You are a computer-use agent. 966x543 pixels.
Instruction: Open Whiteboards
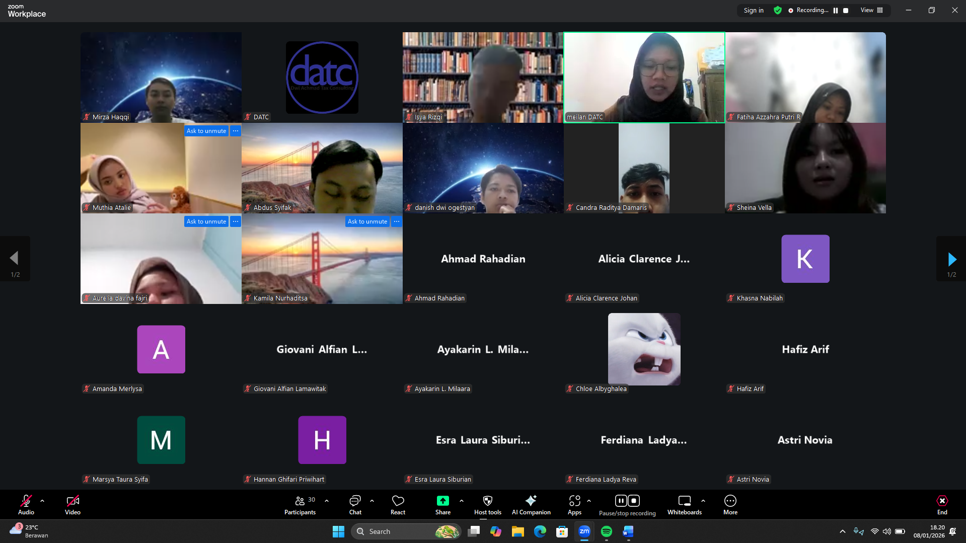point(684,504)
